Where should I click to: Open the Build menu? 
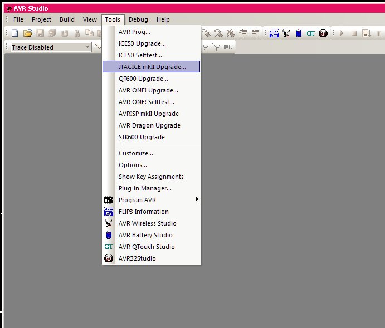point(67,19)
